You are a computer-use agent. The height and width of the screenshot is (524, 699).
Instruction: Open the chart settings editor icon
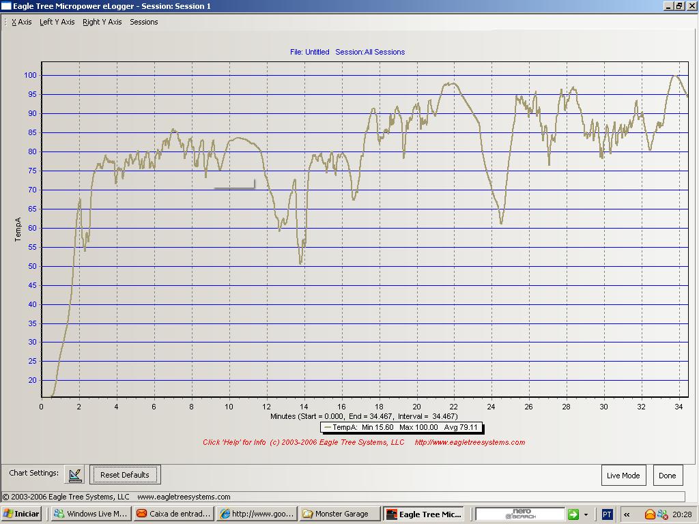(x=75, y=475)
